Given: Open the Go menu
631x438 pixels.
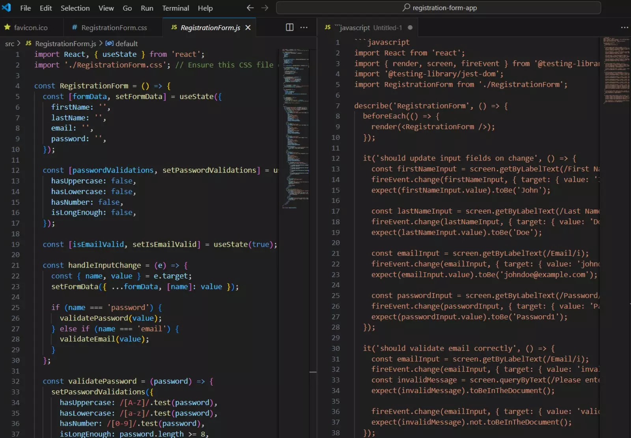Looking at the screenshot, I should coord(127,8).
